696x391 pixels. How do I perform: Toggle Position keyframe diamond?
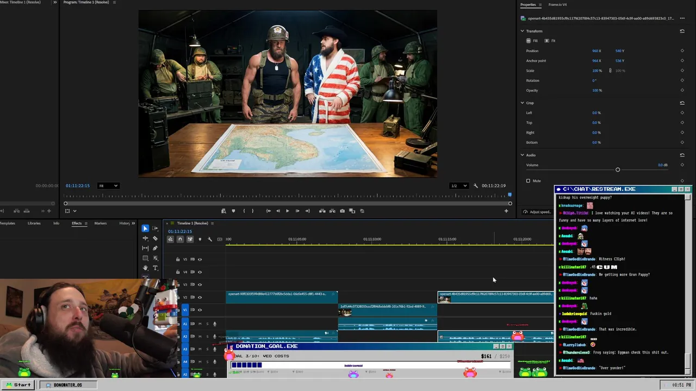click(682, 51)
